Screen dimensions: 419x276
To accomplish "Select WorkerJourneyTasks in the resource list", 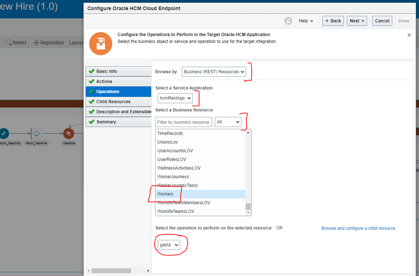I will coord(200,185).
